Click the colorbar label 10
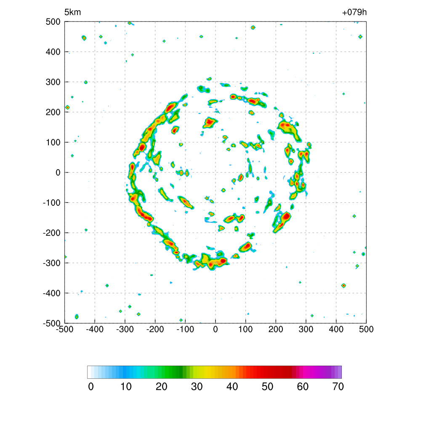This screenshot has width=431, height=431. point(126,387)
